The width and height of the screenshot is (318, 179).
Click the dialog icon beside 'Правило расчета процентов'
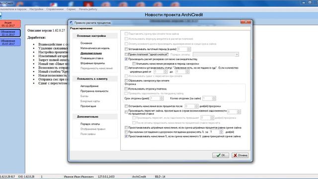[x=72, y=23]
